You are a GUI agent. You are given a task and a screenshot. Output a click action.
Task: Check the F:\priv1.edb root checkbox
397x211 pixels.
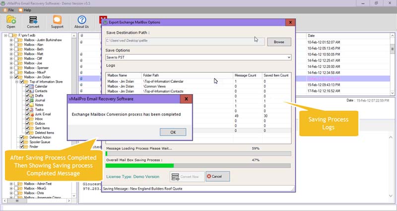[10, 35]
